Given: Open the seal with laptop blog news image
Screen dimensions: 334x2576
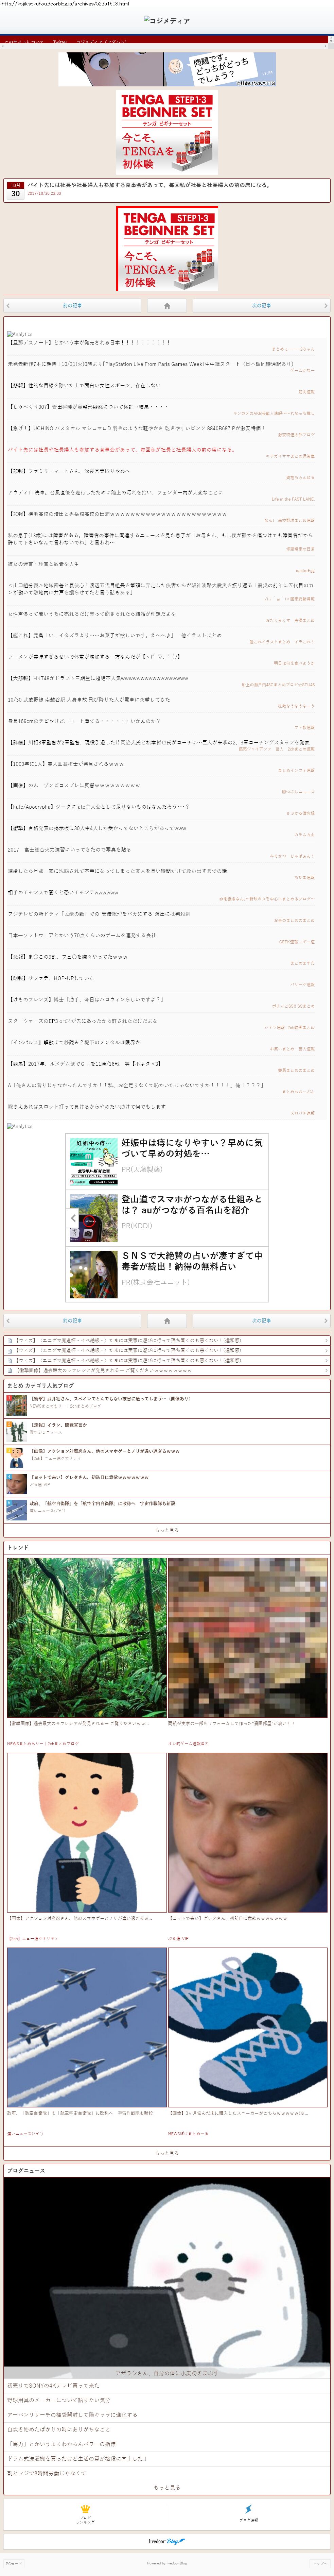Looking at the screenshot, I should click(x=167, y=2275).
